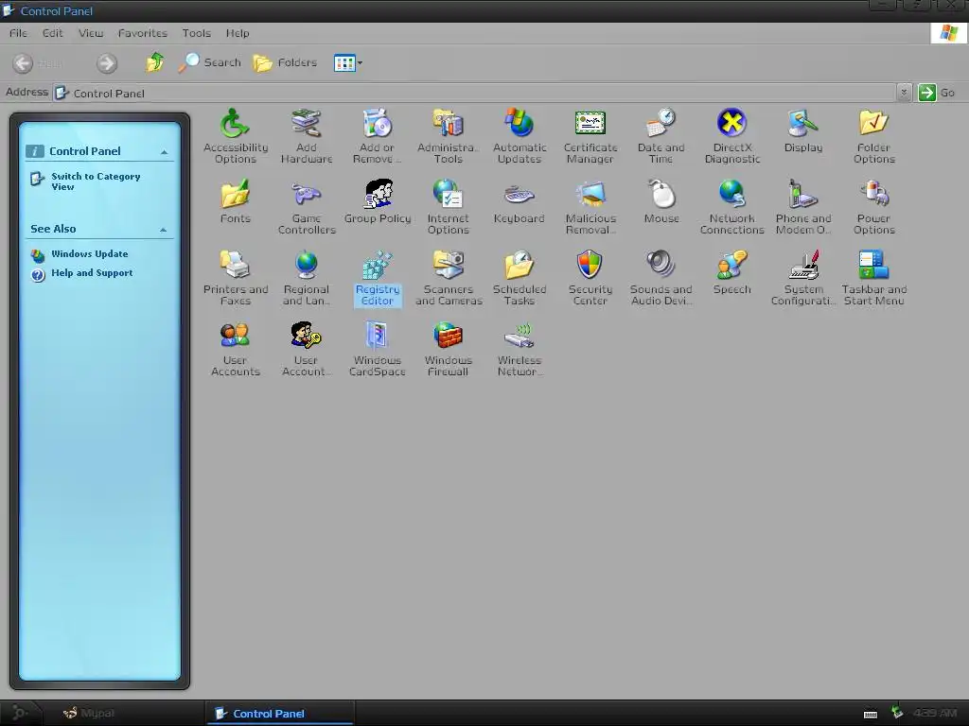Go up one folder level
Viewport: 969px width, 726px height.
(x=154, y=62)
